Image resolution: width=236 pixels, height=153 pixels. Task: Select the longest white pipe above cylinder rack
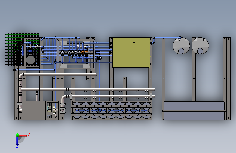click(x=88, y=89)
